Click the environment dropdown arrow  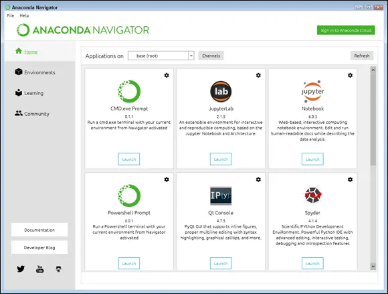point(191,56)
